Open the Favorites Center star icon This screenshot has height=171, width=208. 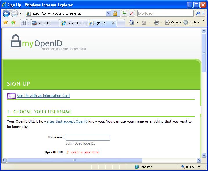(x=6, y=22)
